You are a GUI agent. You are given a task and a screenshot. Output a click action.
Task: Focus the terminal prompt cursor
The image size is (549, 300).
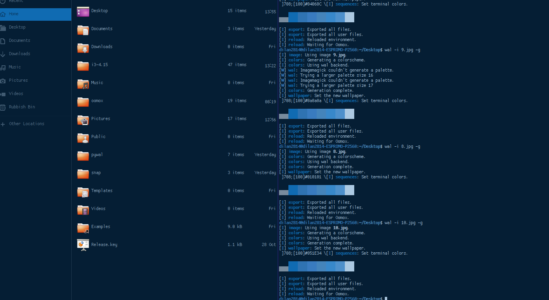click(x=386, y=298)
